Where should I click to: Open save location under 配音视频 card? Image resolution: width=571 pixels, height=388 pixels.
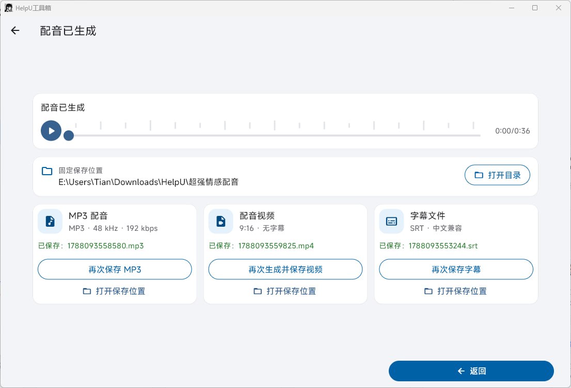pyautogui.click(x=285, y=291)
